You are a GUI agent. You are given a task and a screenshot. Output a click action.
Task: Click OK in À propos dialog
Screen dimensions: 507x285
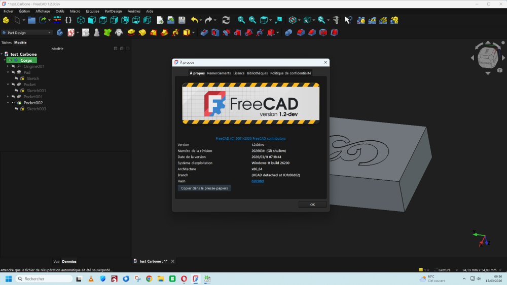click(x=312, y=205)
